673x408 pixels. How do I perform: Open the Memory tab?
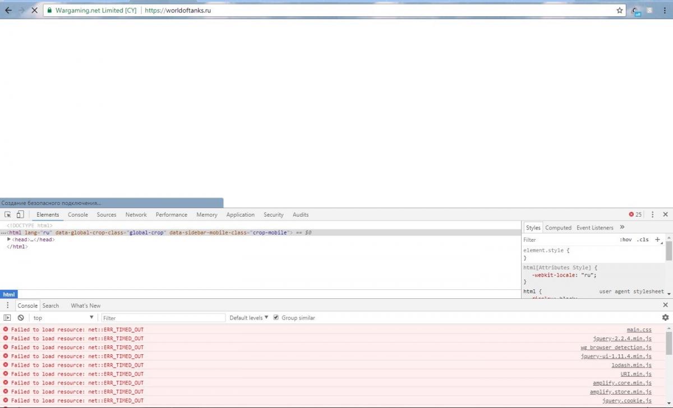click(x=207, y=214)
